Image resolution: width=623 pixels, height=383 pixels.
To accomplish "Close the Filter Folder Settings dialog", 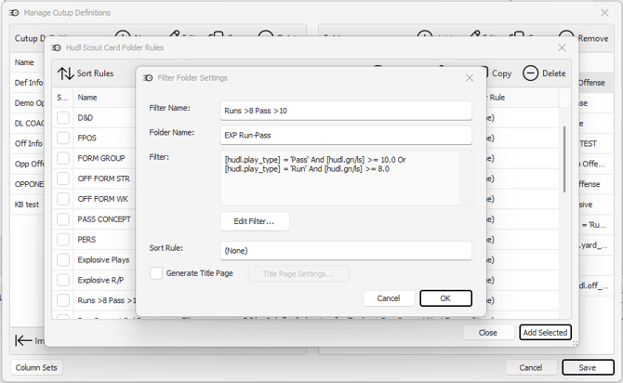I will pyautogui.click(x=470, y=78).
